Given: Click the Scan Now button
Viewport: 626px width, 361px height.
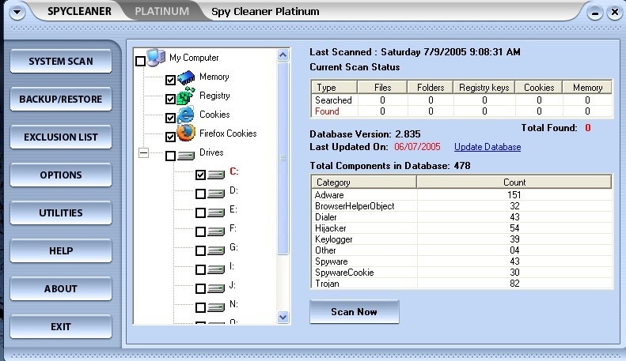Looking at the screenshot, I should 354,312.
